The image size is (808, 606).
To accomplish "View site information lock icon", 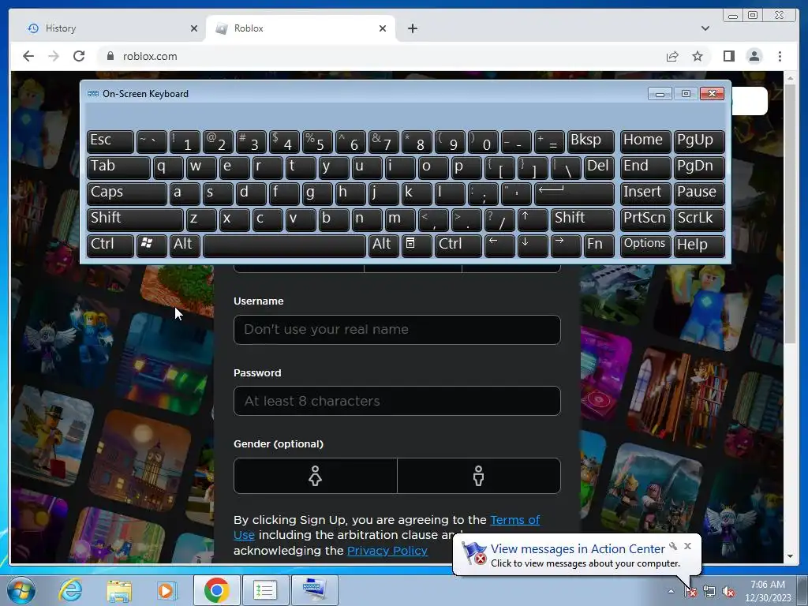I will (x=110, y=56).
